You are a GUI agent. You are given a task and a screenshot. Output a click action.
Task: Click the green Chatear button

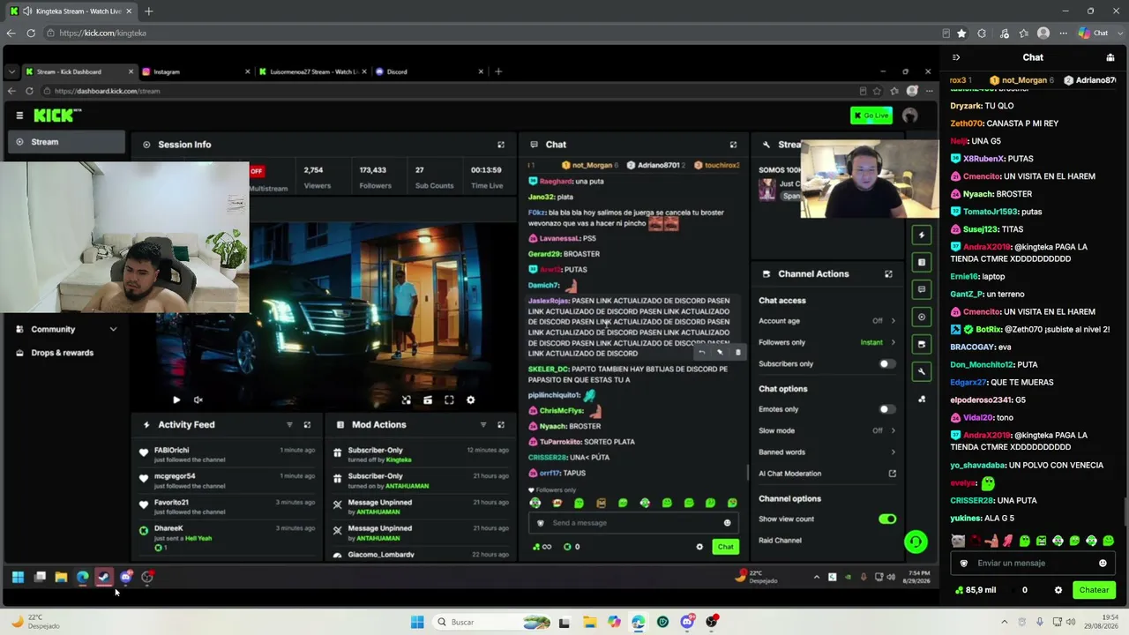pos(1094,590)
